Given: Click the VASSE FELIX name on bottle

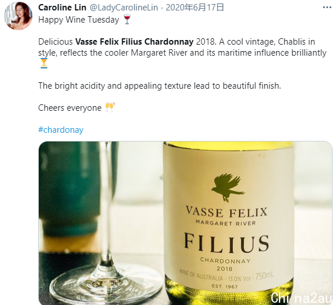Looking at the screenshot, I should (x=226, y=212).
